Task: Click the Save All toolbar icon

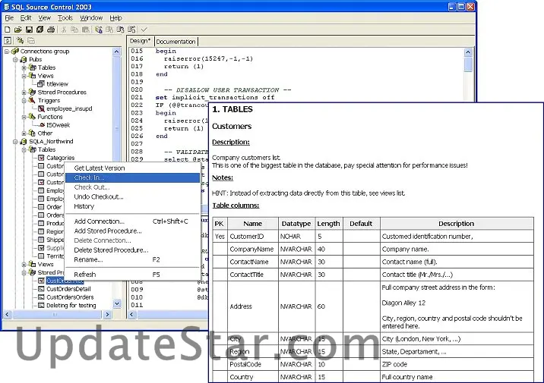Action: point(40,30)
